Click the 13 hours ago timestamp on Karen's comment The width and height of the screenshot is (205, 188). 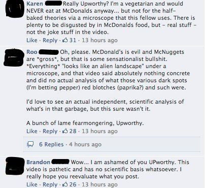click(99, 40)
